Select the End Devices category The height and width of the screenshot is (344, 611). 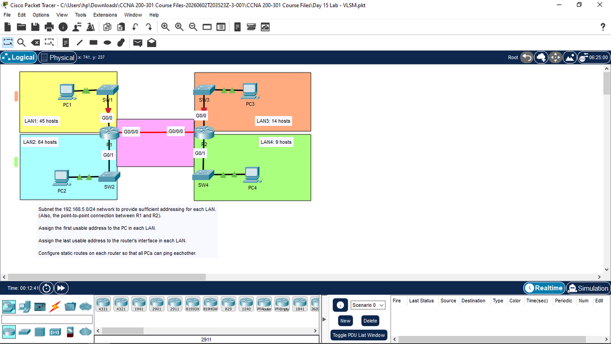click(23, 306)
